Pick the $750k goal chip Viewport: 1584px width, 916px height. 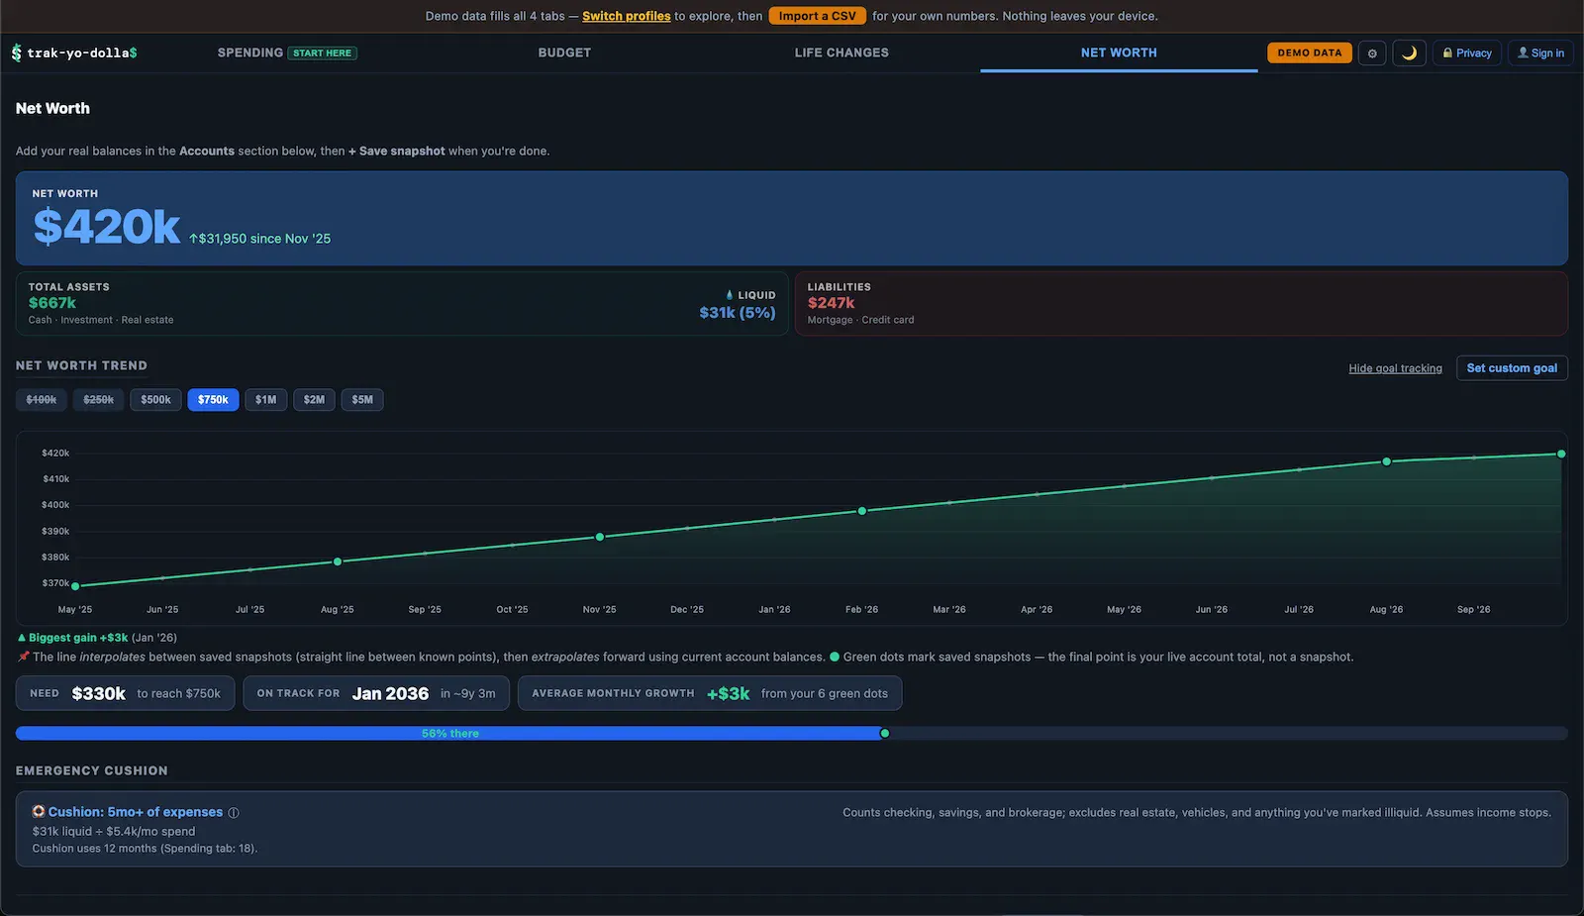213,400
